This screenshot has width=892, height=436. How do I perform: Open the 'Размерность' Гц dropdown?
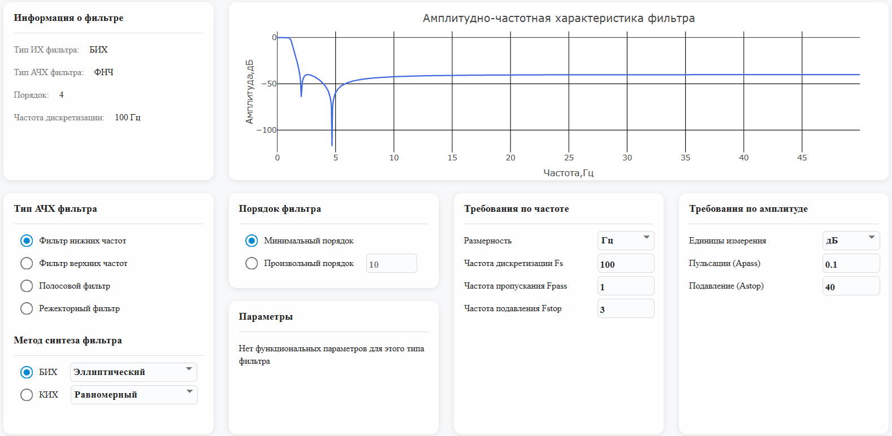(625, 241)
